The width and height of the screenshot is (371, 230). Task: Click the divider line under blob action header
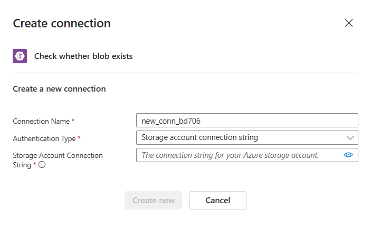[x=186, y=73]
